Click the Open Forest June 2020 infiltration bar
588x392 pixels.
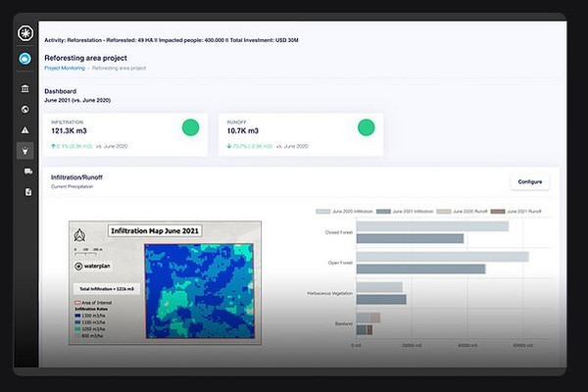coord(441,257)
